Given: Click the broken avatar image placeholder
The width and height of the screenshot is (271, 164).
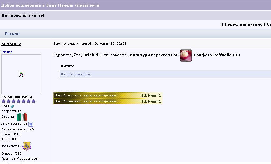Looking at the screenshot, I should tap(21, 74).
